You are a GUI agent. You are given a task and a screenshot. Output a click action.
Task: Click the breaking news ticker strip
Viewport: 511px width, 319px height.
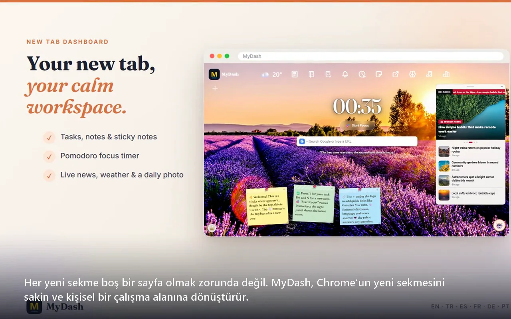(471, 92)
